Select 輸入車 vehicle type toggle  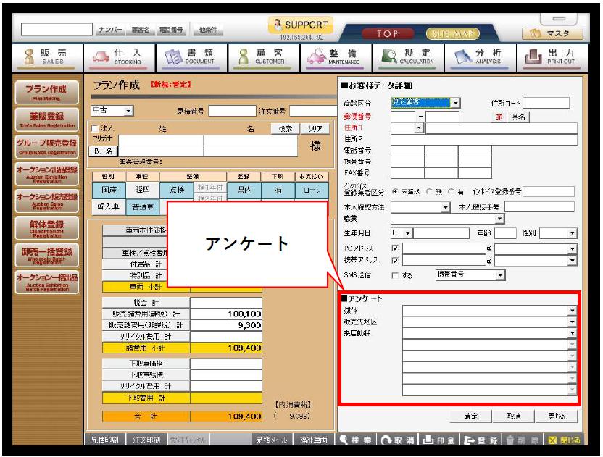(x=109, y=206)
